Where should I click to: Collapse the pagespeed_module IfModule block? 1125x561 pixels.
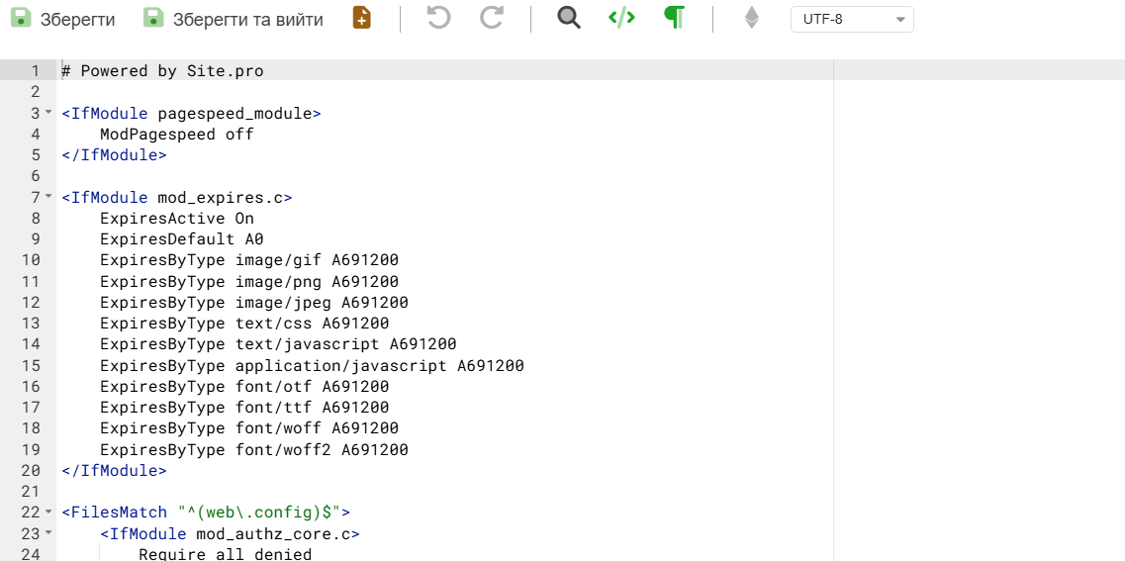click(48, 113)
